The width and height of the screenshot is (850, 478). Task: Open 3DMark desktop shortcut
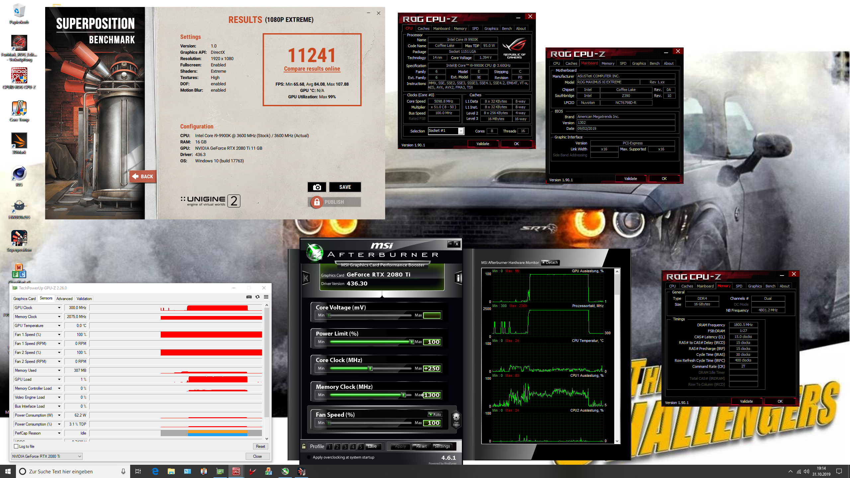[19, 143]
